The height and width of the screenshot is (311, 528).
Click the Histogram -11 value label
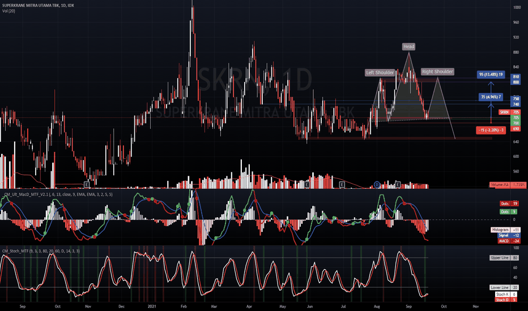point(505,230)
